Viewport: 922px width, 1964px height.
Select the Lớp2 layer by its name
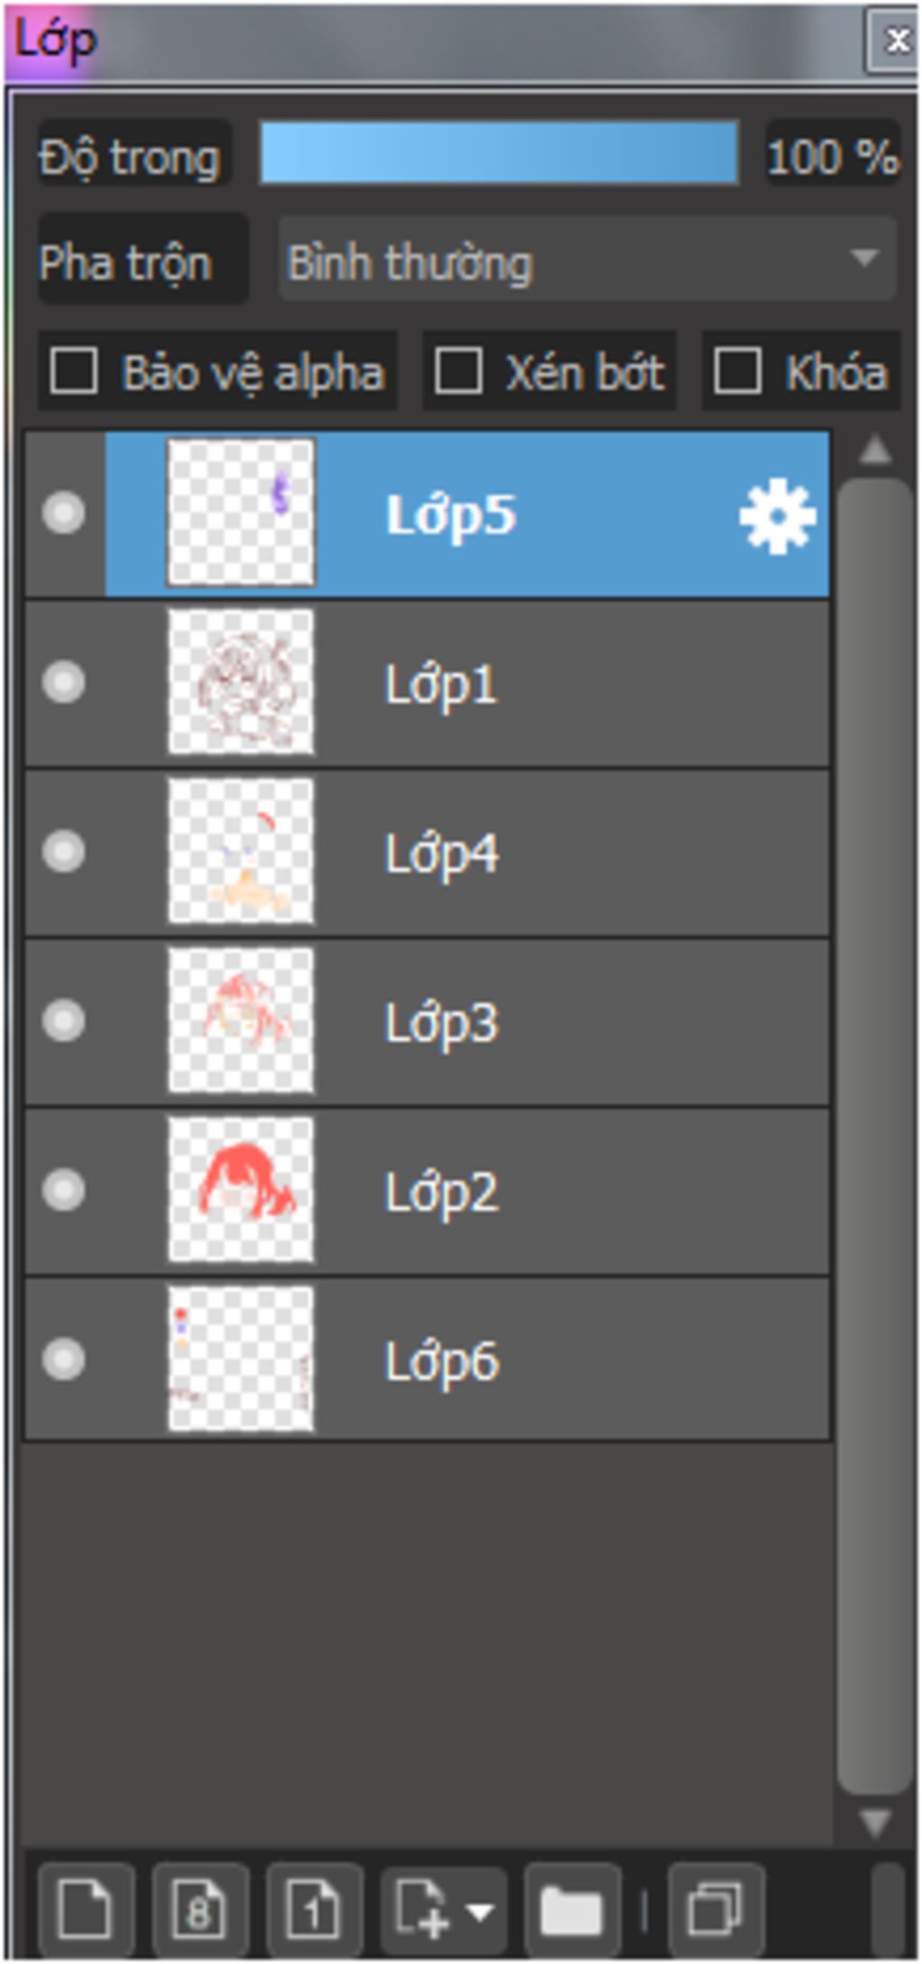(x=441, y=1192)
